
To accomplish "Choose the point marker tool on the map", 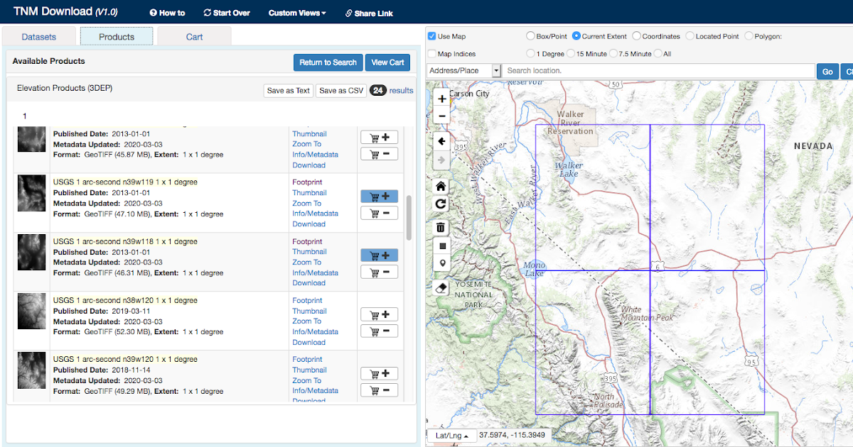I will pos(441,263).
